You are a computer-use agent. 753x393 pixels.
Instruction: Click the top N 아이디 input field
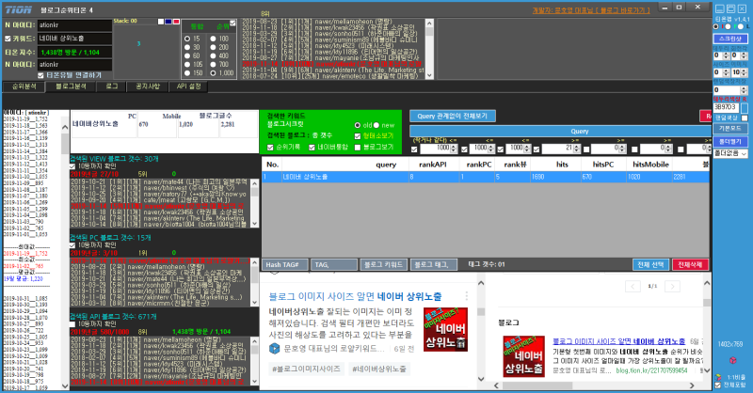coord(74,25)
